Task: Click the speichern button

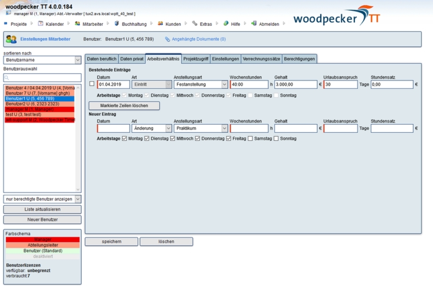Action: pos(111,241)
